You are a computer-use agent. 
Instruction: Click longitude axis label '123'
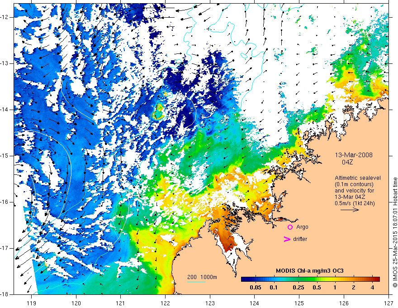click(x=210, y=303)
